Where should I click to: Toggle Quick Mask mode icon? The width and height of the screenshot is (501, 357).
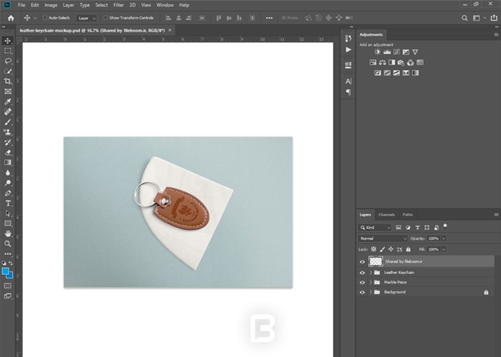pos(8,286)
